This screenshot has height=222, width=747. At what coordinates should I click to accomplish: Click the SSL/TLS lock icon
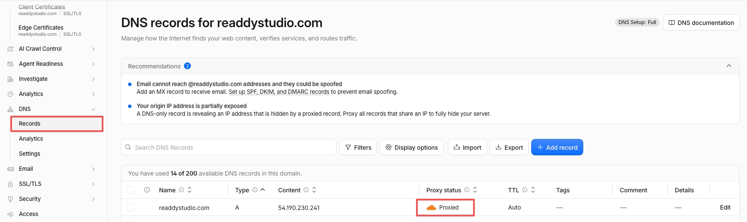[10, 184]
